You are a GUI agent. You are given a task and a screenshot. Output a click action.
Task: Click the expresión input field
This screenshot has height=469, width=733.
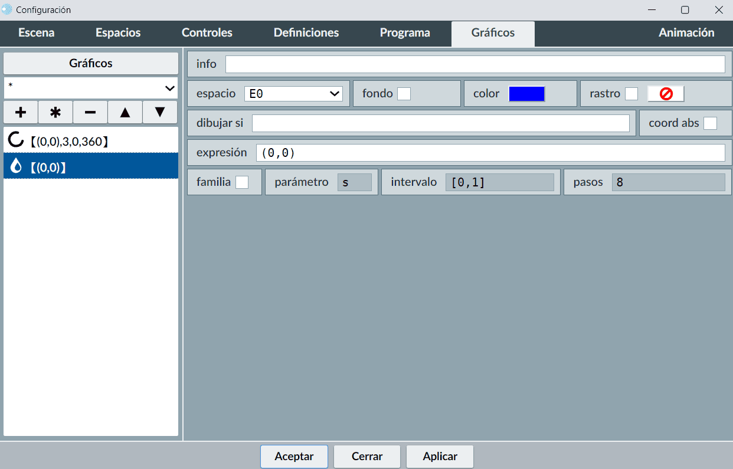click(x=490, y=153)
